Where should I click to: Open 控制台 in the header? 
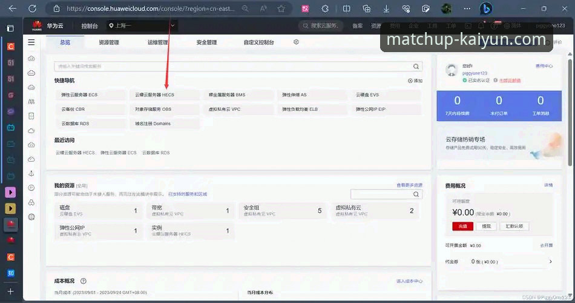pyautogui.click(x=90, y=25)
